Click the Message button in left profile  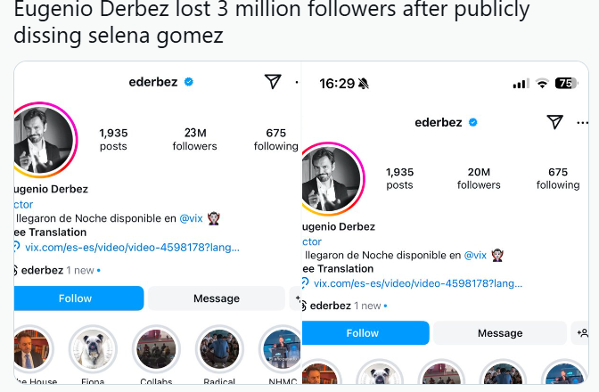216,298
